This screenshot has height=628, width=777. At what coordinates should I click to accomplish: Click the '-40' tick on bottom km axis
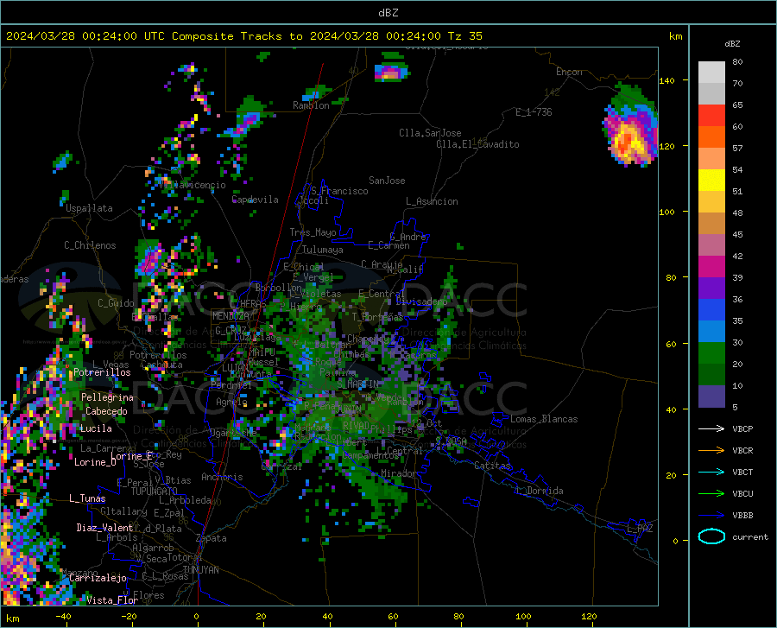[x=63, y=616]
